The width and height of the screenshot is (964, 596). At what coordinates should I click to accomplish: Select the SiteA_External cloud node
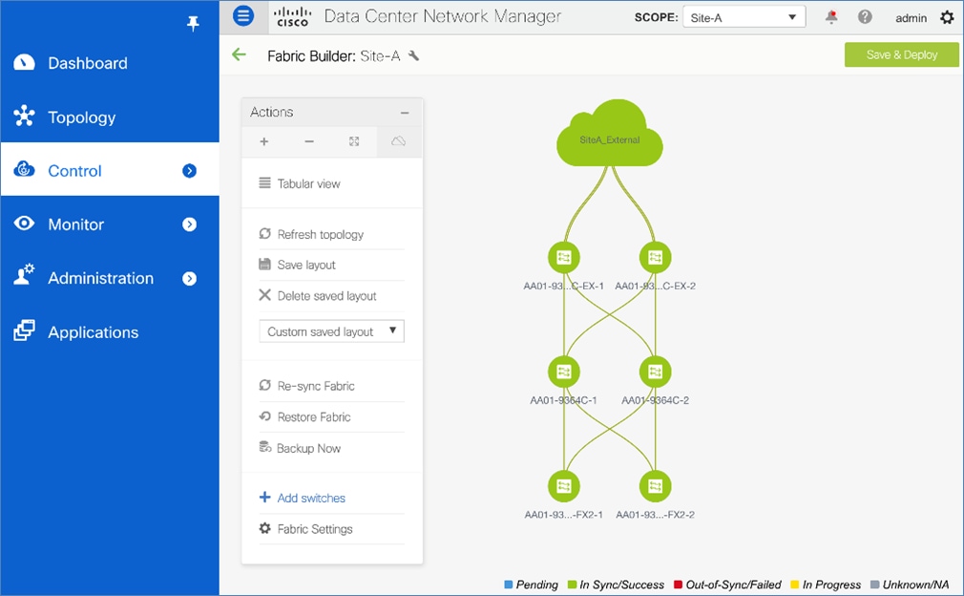pos(609,135)
